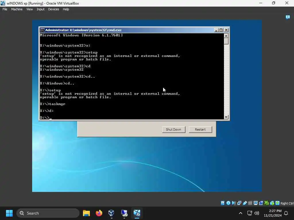Image resolution: width=294 pixels, height=220 pixels.
Task: Open the Input menu
Action: tap(40, 9)
